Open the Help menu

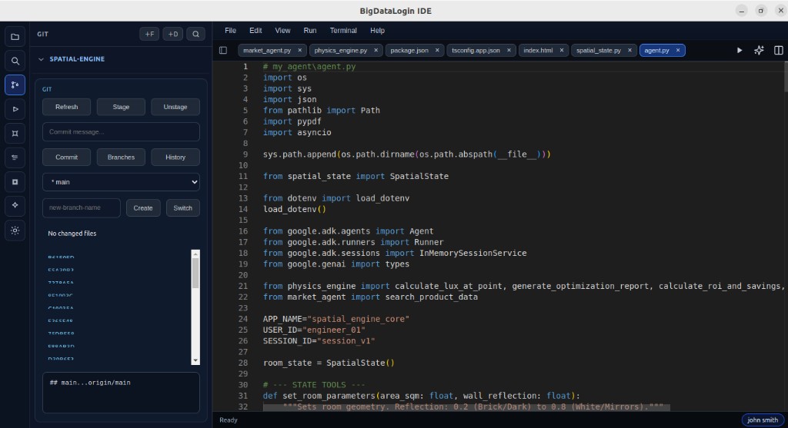click(x=377, y=31)
